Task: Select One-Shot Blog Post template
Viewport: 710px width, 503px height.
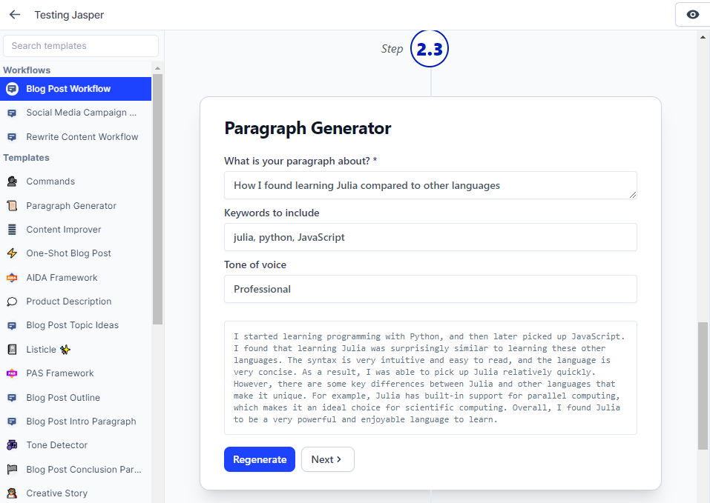Action: pyautogui.click(x=76, y=253)
